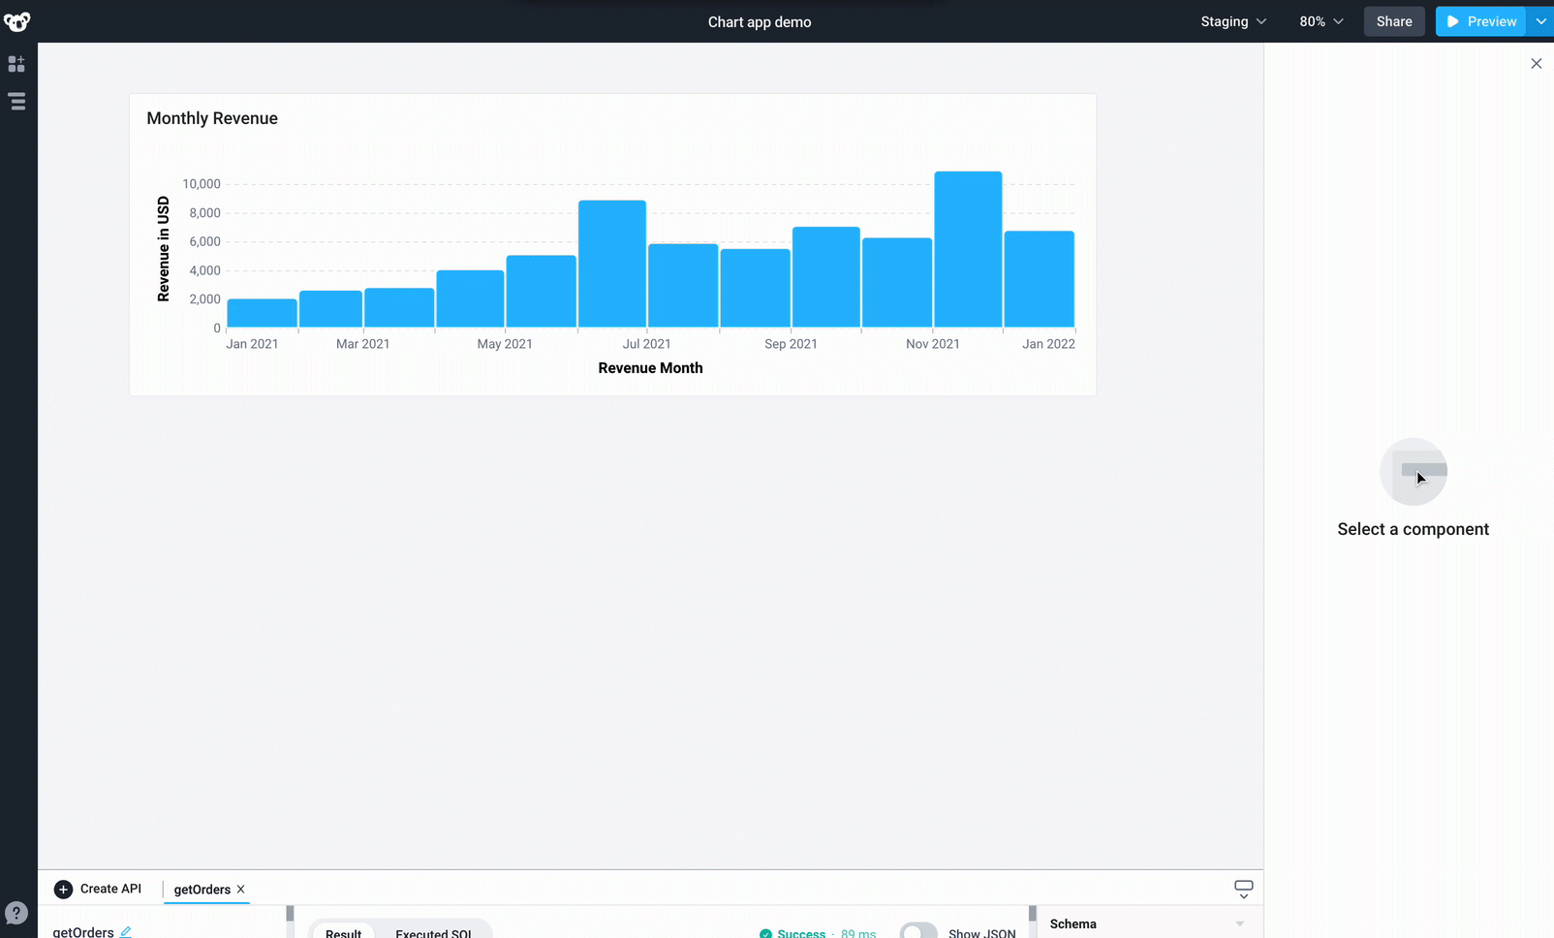Open the help question mark icon
The height and width of the screenshot is (938, 1554).
(x=16, y=913)
